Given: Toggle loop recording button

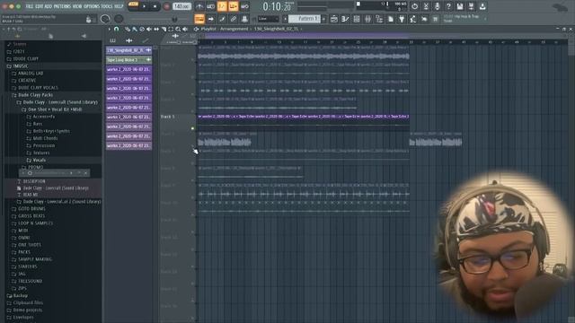Looking at the screenshot, I should click(244, 6).
